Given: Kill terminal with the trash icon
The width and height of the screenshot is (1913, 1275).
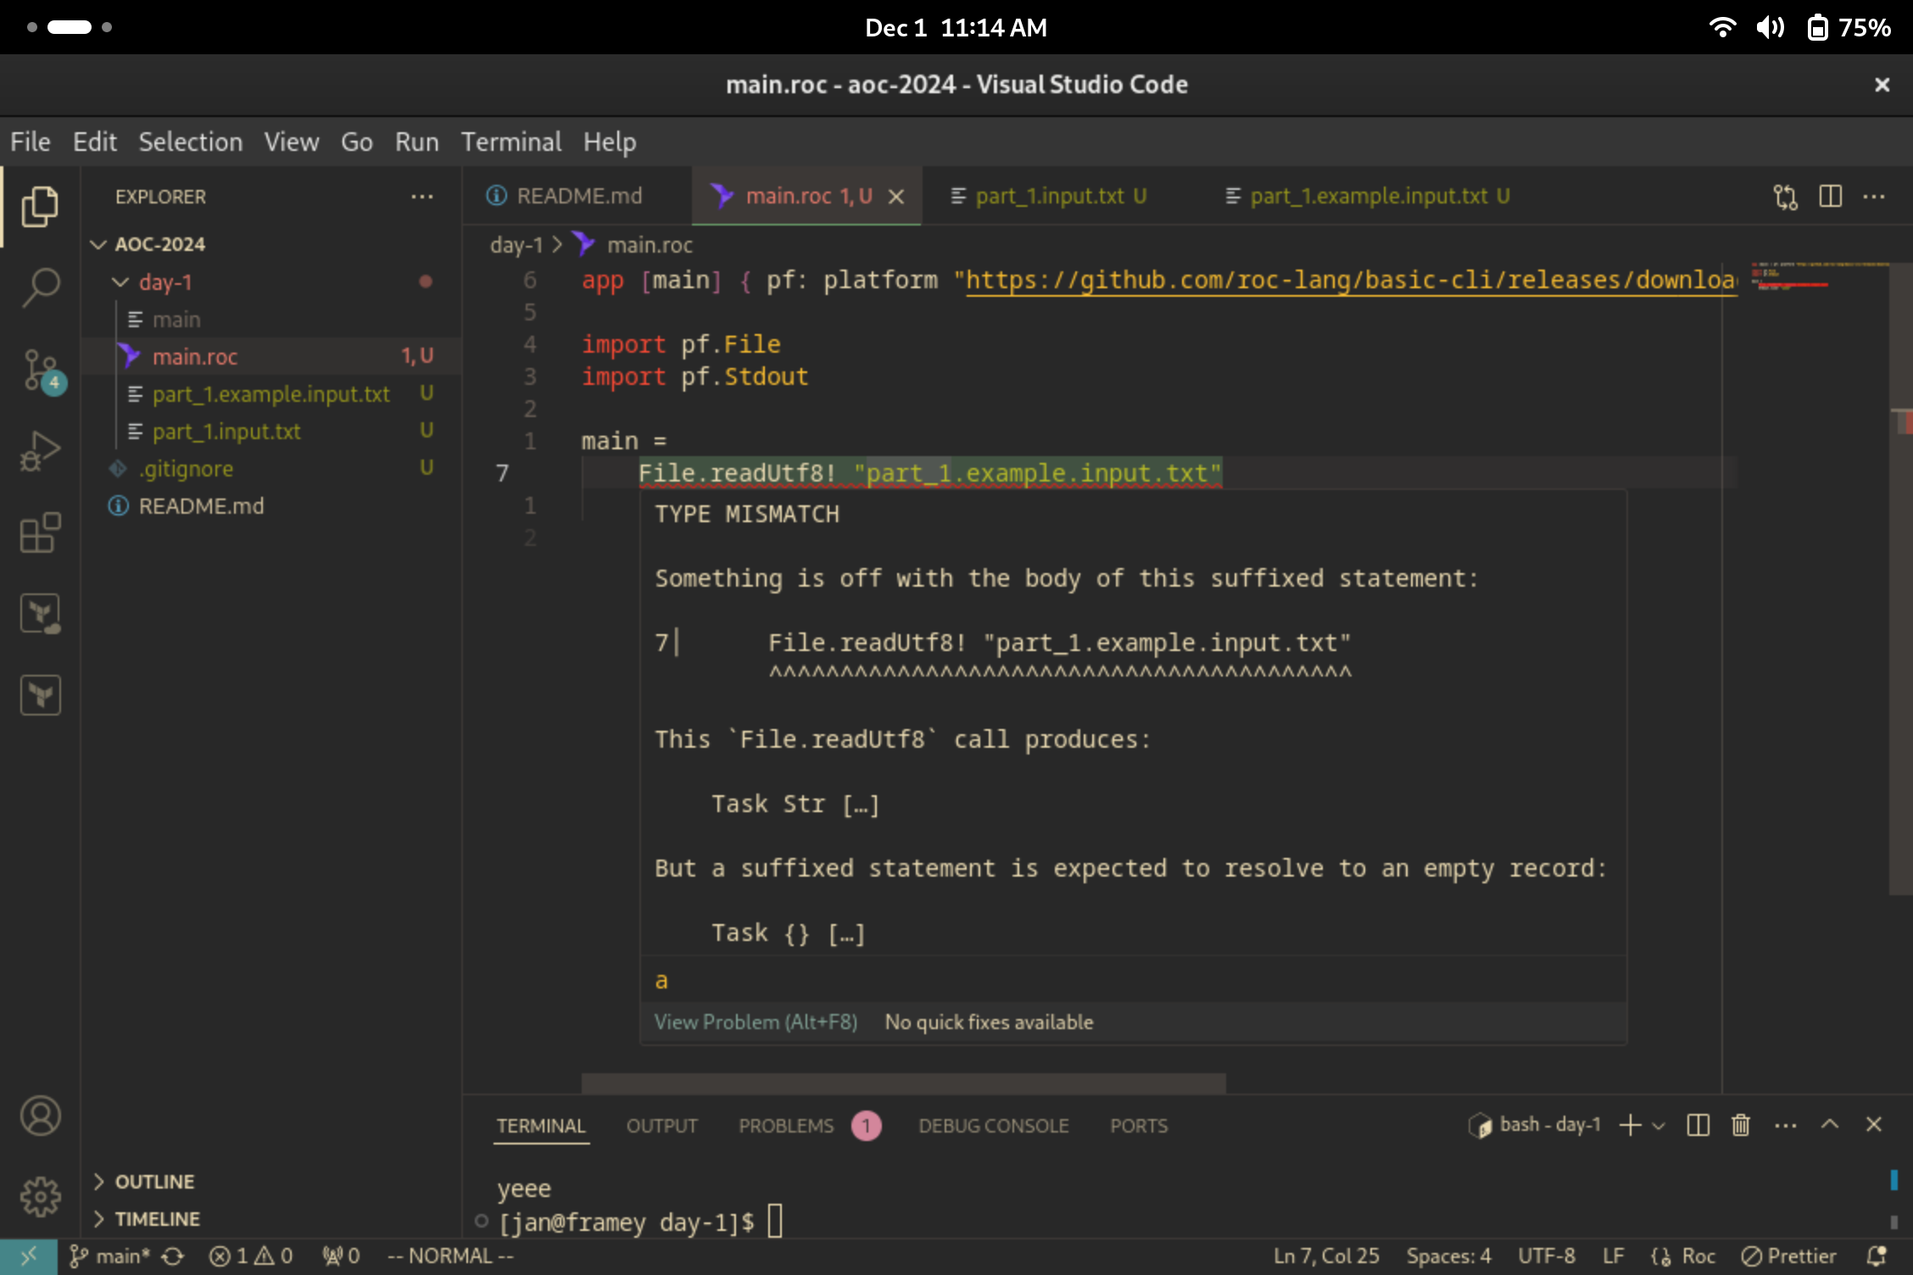Looking at the screenshot, I should pyautogui.click(x=1740, y=1125).
